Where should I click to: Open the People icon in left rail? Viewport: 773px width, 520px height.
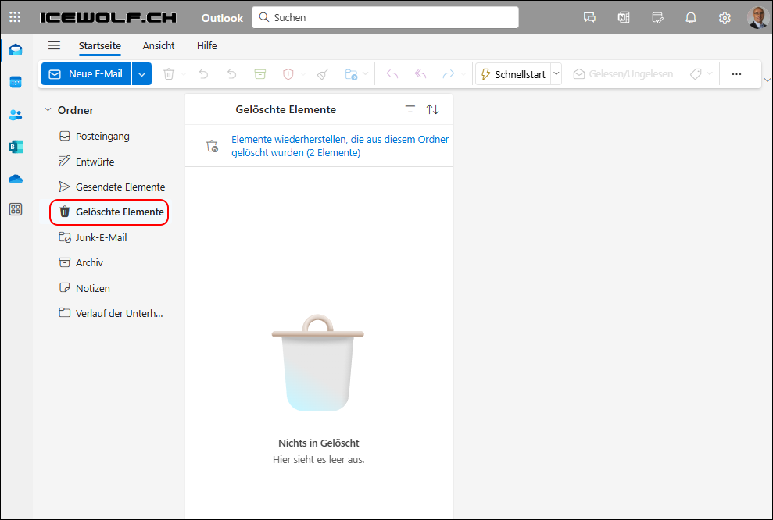pos(16,115)
